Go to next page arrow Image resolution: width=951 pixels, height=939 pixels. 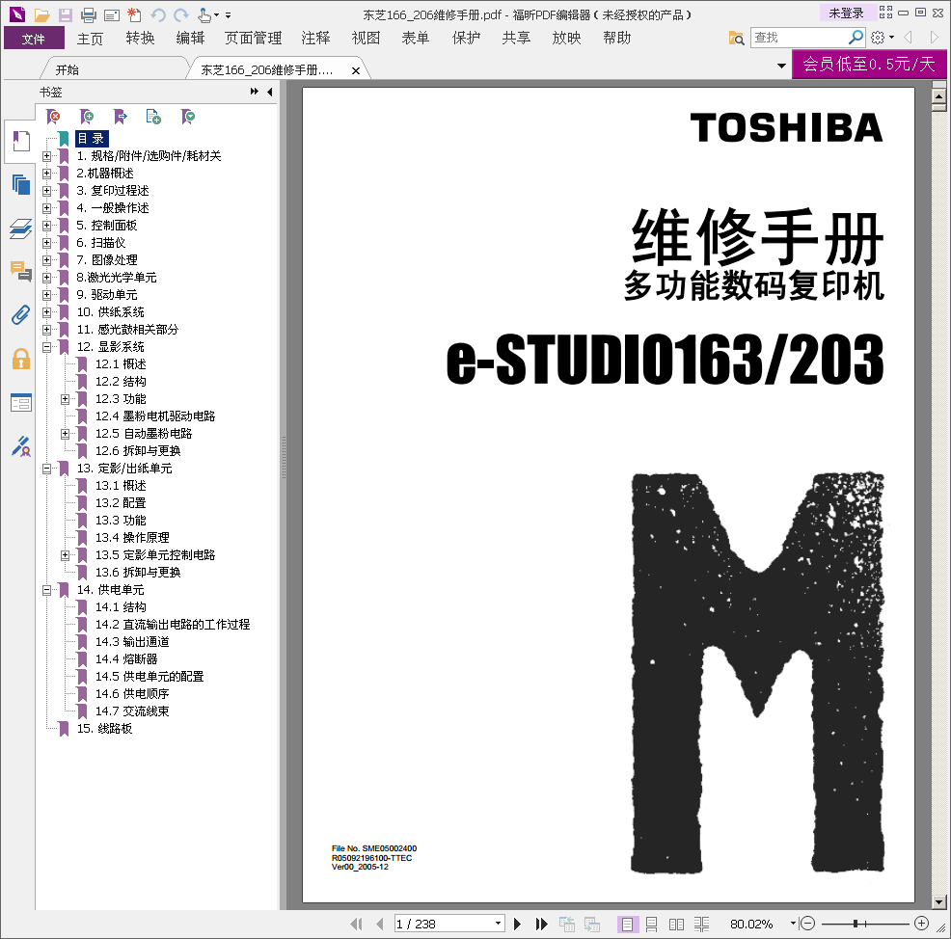point(517,924)
